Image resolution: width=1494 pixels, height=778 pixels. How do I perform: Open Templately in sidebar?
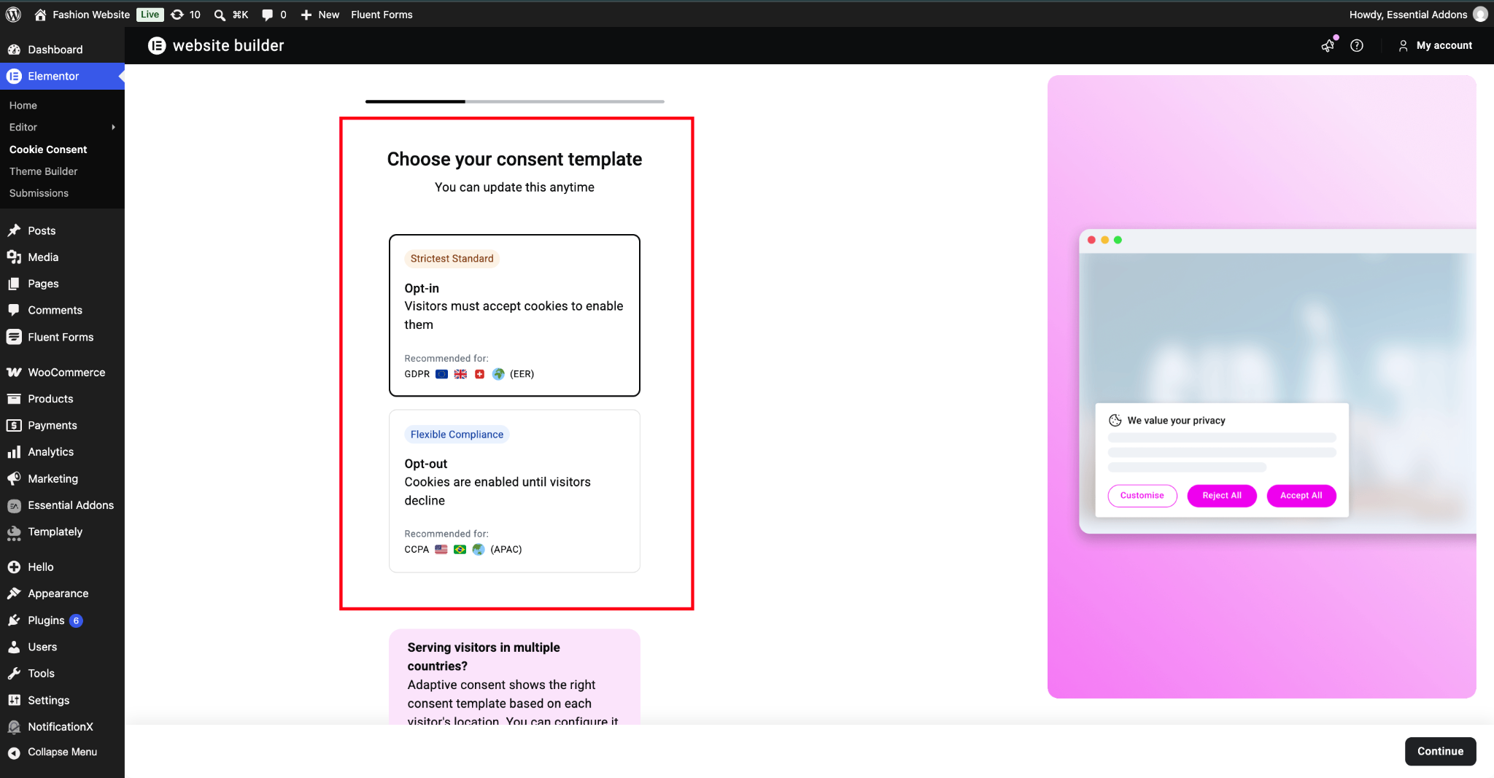(62, 532)
